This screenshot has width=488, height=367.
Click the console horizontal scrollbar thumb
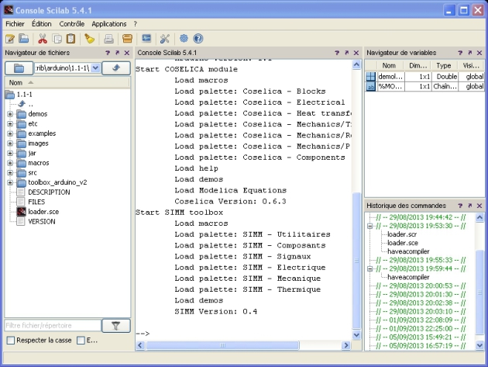pos(222,345)
